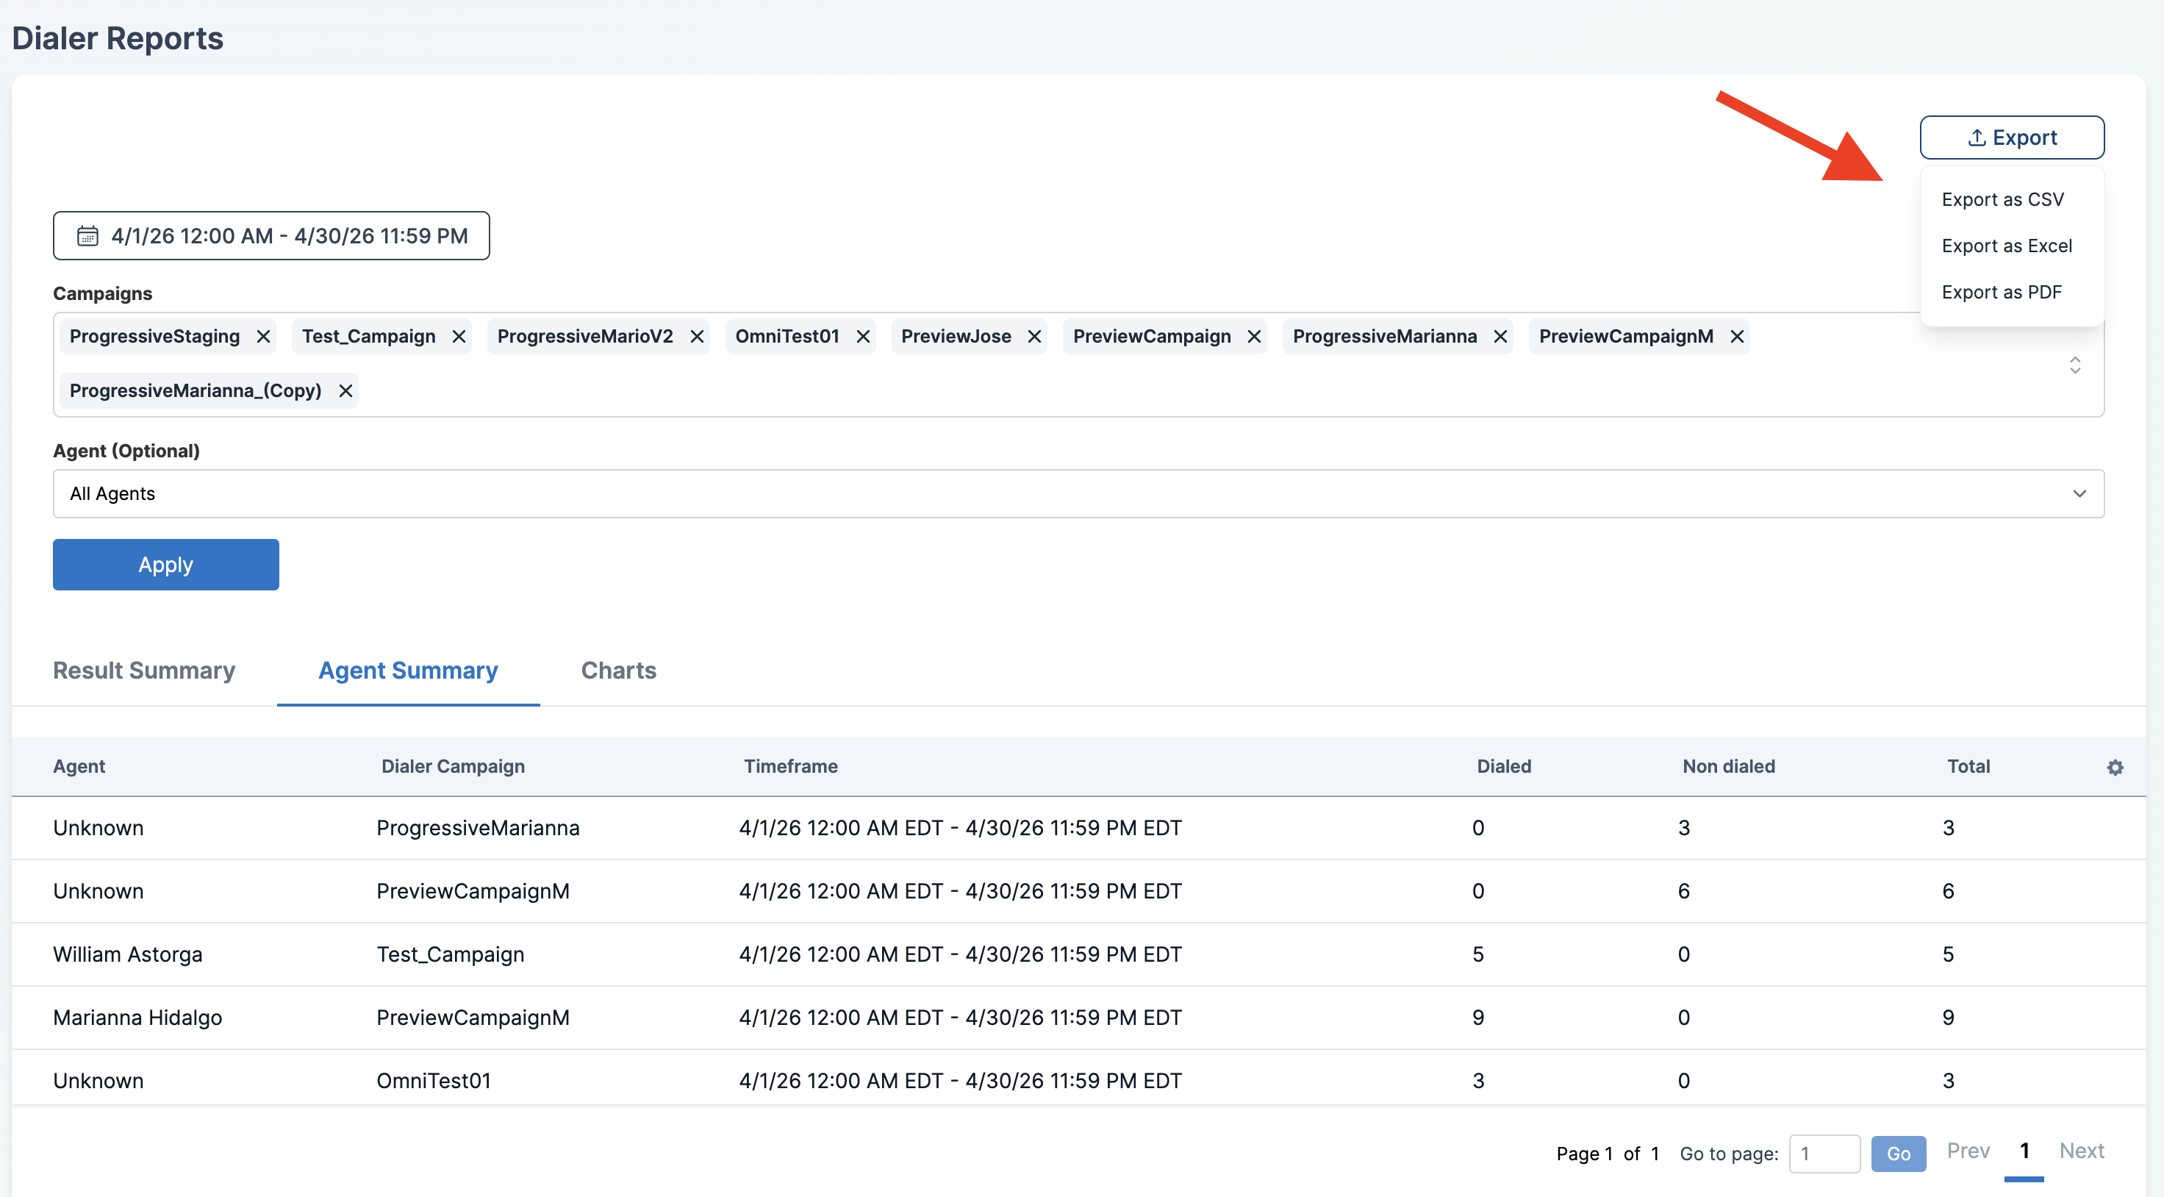Click the OmniTest01 table cell
Viewport: 2164px width, 1197px height.
pos(434,1080)
